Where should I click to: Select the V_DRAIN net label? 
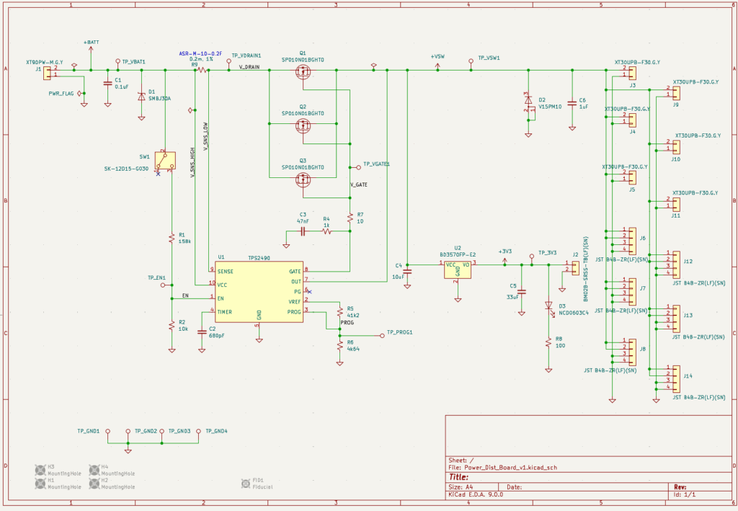pyautogui.click(x=250, y=67)
